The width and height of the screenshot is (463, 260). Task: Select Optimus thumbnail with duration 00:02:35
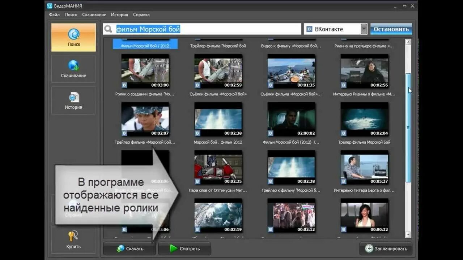(218, 168)
